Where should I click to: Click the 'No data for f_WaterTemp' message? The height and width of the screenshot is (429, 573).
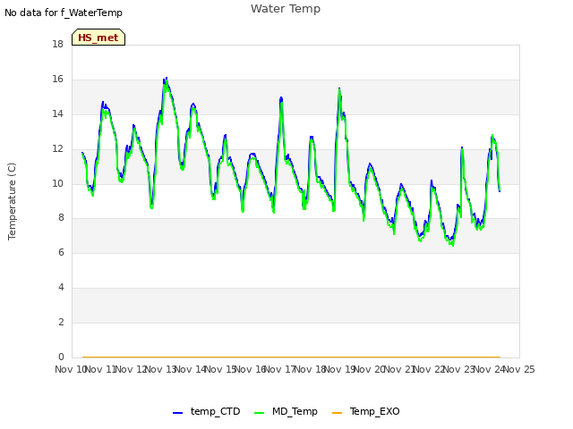(x=64, y=13)
